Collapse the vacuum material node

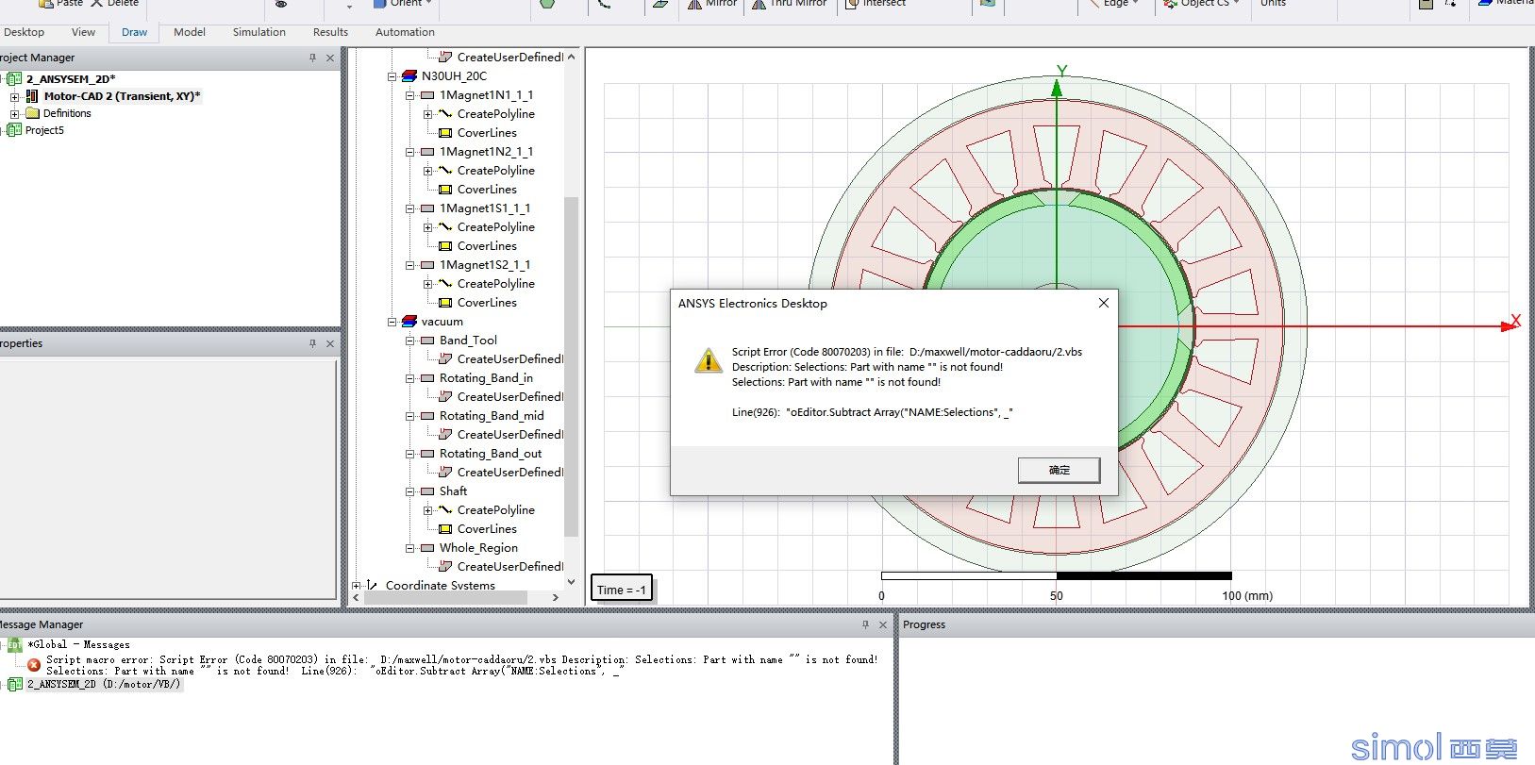pos(392,322)
